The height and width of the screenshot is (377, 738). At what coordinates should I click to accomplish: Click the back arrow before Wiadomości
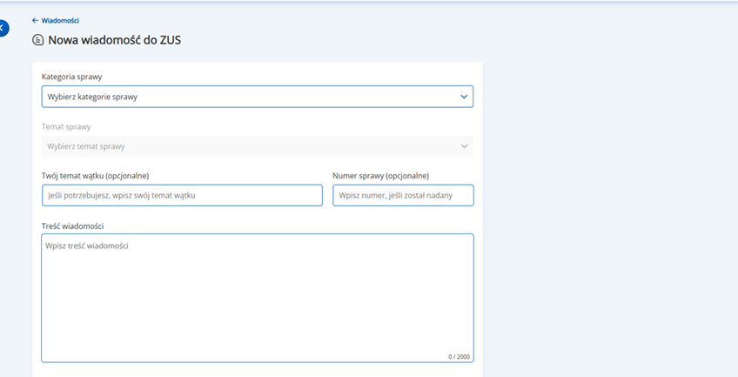[x=35, y=20]
